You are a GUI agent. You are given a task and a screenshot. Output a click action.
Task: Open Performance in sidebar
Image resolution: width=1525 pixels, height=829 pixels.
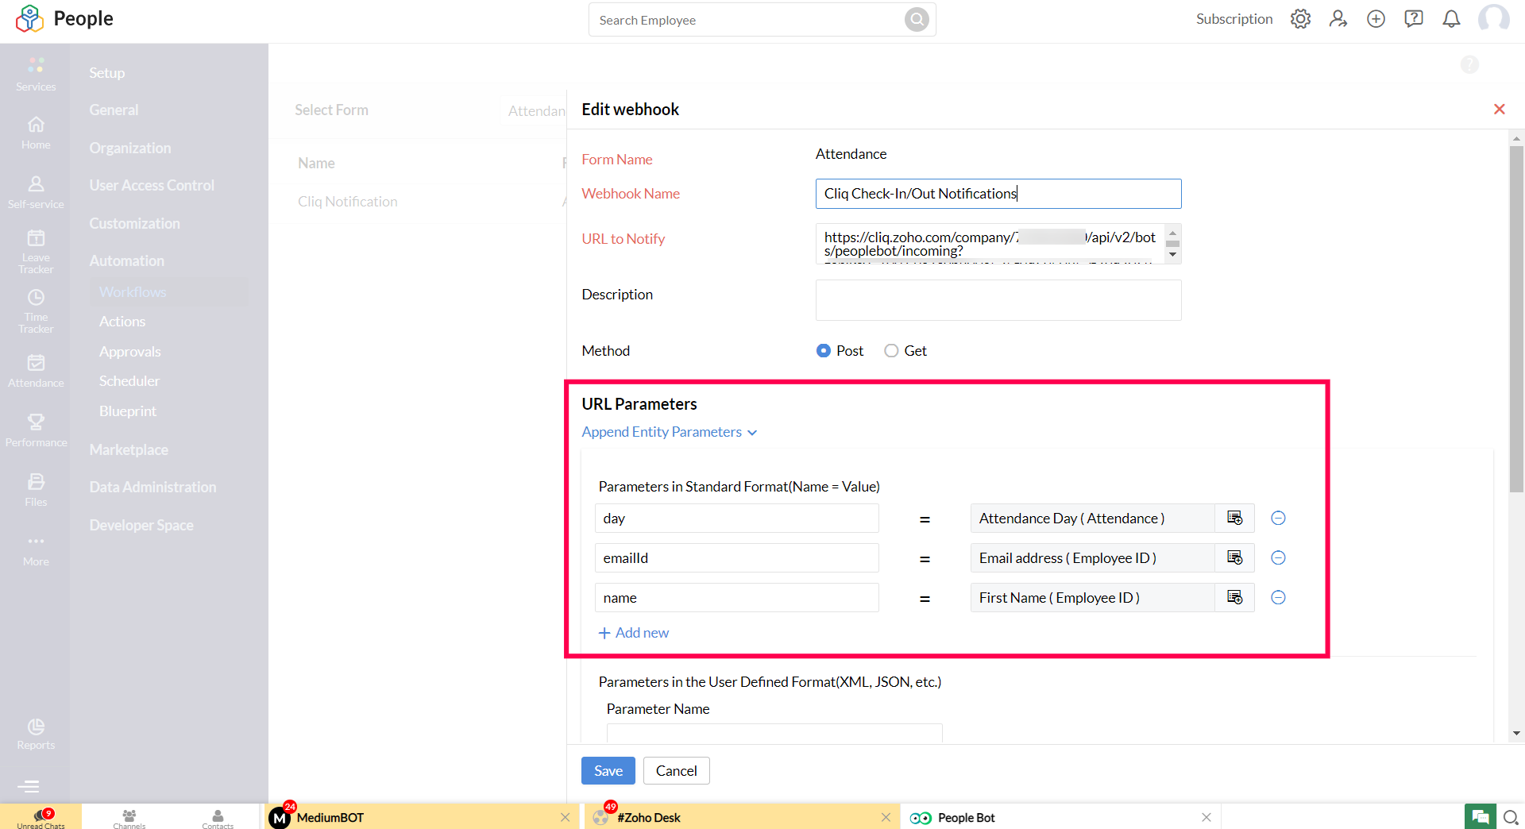36,431
